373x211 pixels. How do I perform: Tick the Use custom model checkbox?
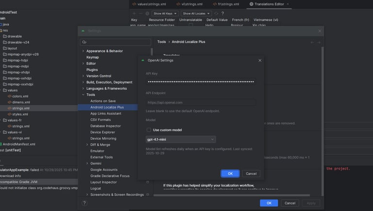point(149,130)
